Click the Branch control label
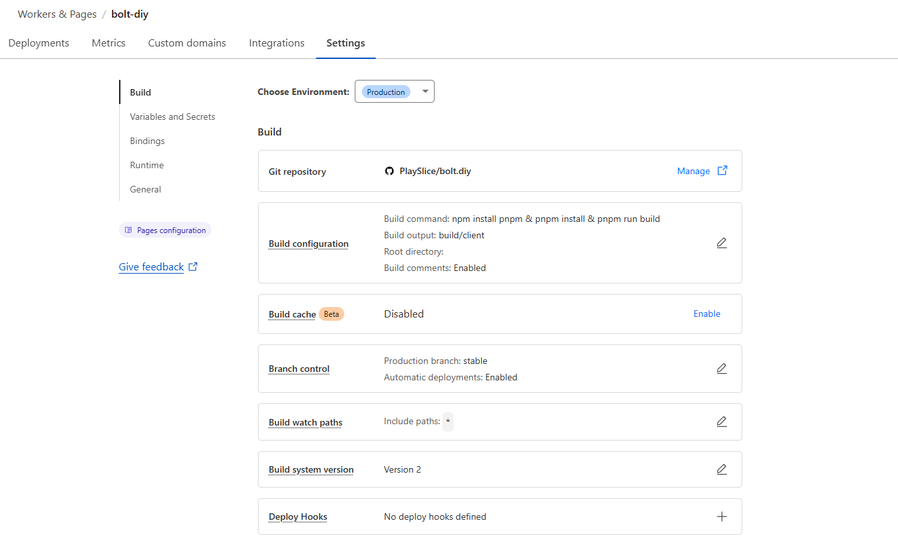This screenshot has width=898, height=544. pos(299,369)
